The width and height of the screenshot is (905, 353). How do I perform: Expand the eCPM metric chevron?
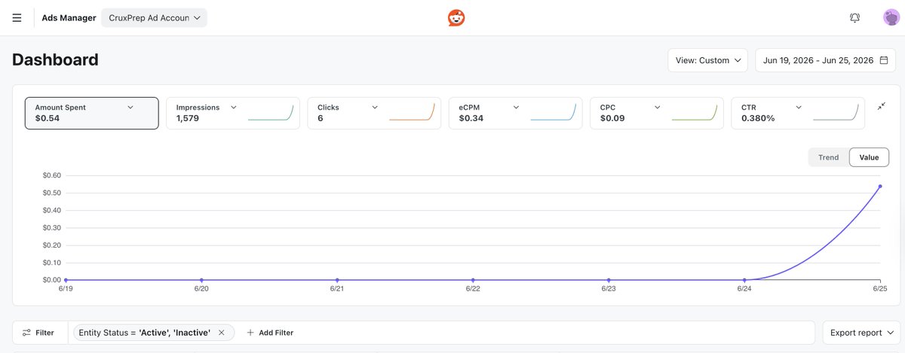[x=516, y=108]
